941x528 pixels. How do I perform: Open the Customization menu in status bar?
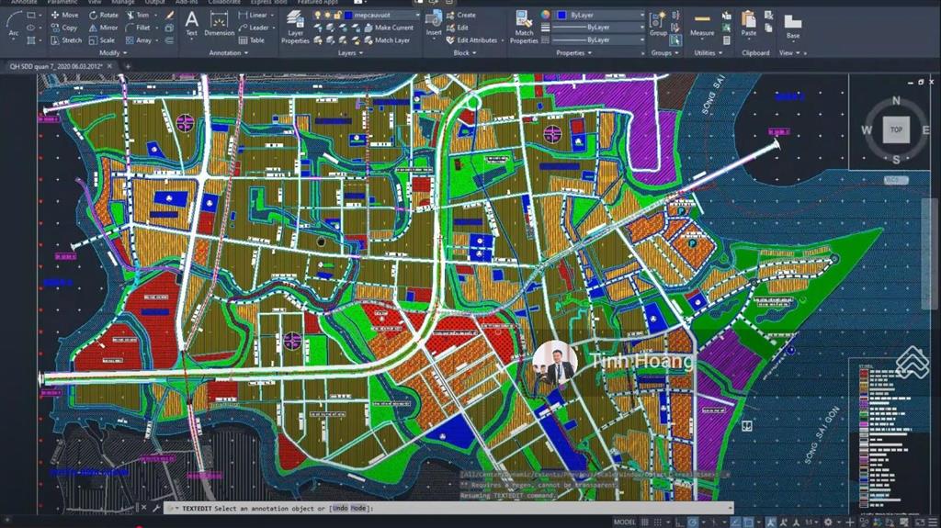[x=932, y=522]
